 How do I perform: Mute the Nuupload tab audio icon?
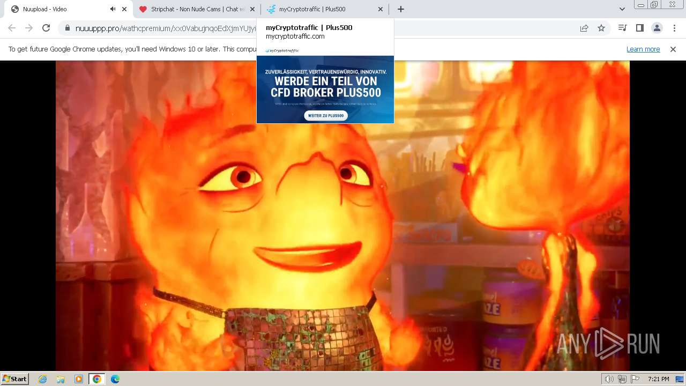[113, 9]
